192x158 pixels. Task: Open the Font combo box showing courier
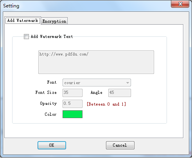[x=97, y=83]
